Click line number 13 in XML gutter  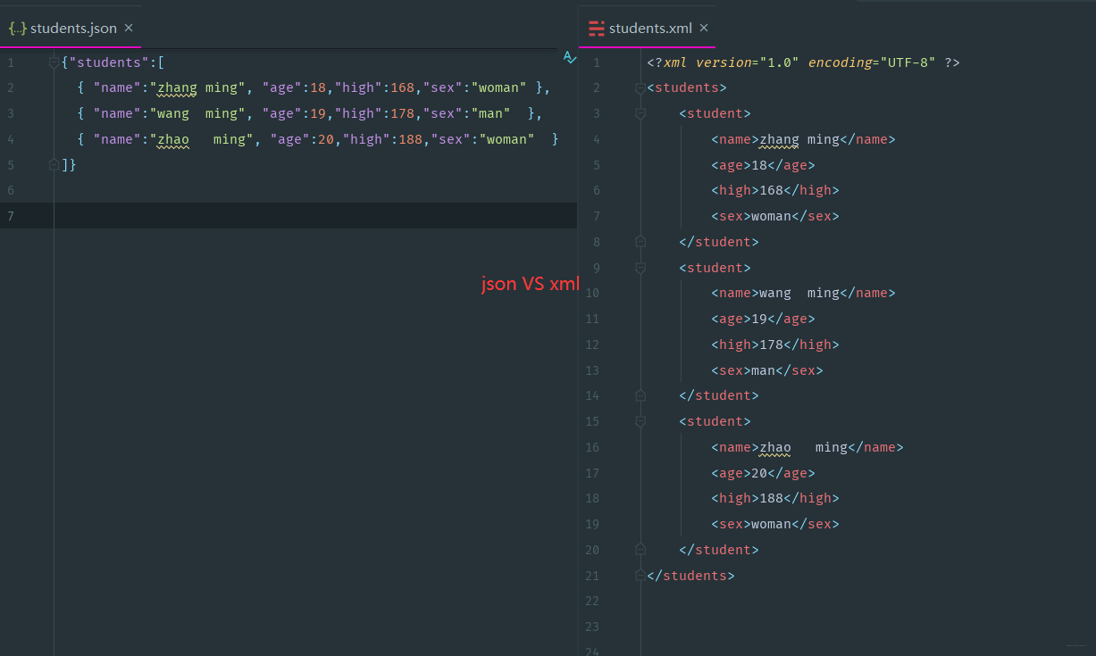592,370
